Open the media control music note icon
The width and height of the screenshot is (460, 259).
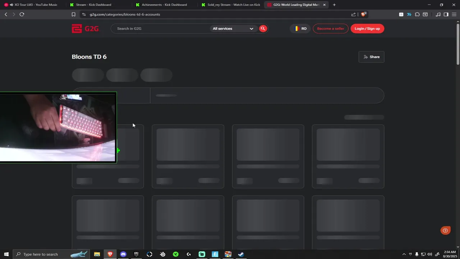click(438, 14)
